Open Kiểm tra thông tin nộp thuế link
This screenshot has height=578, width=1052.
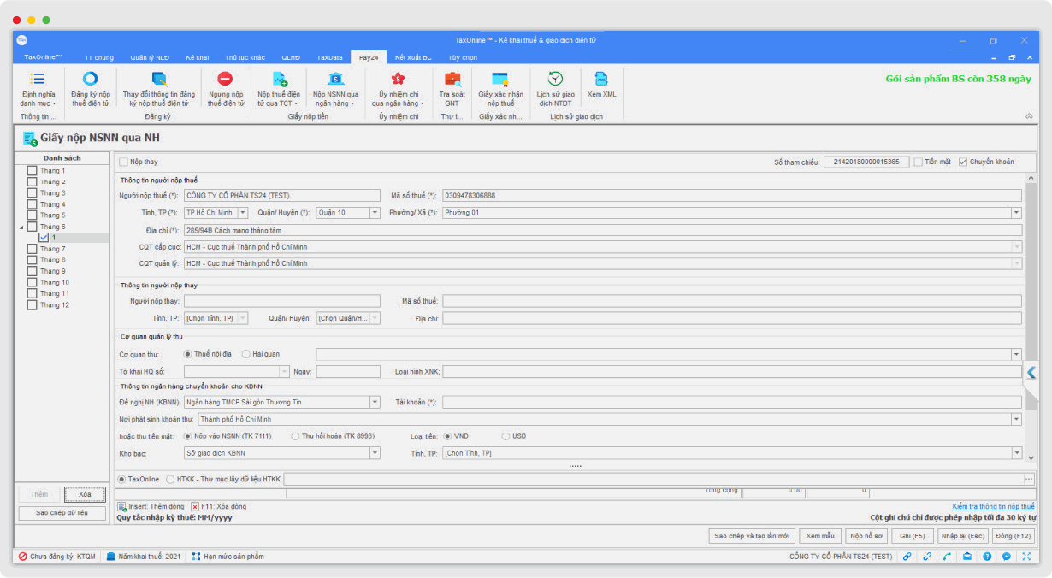[x=992, y=506]
